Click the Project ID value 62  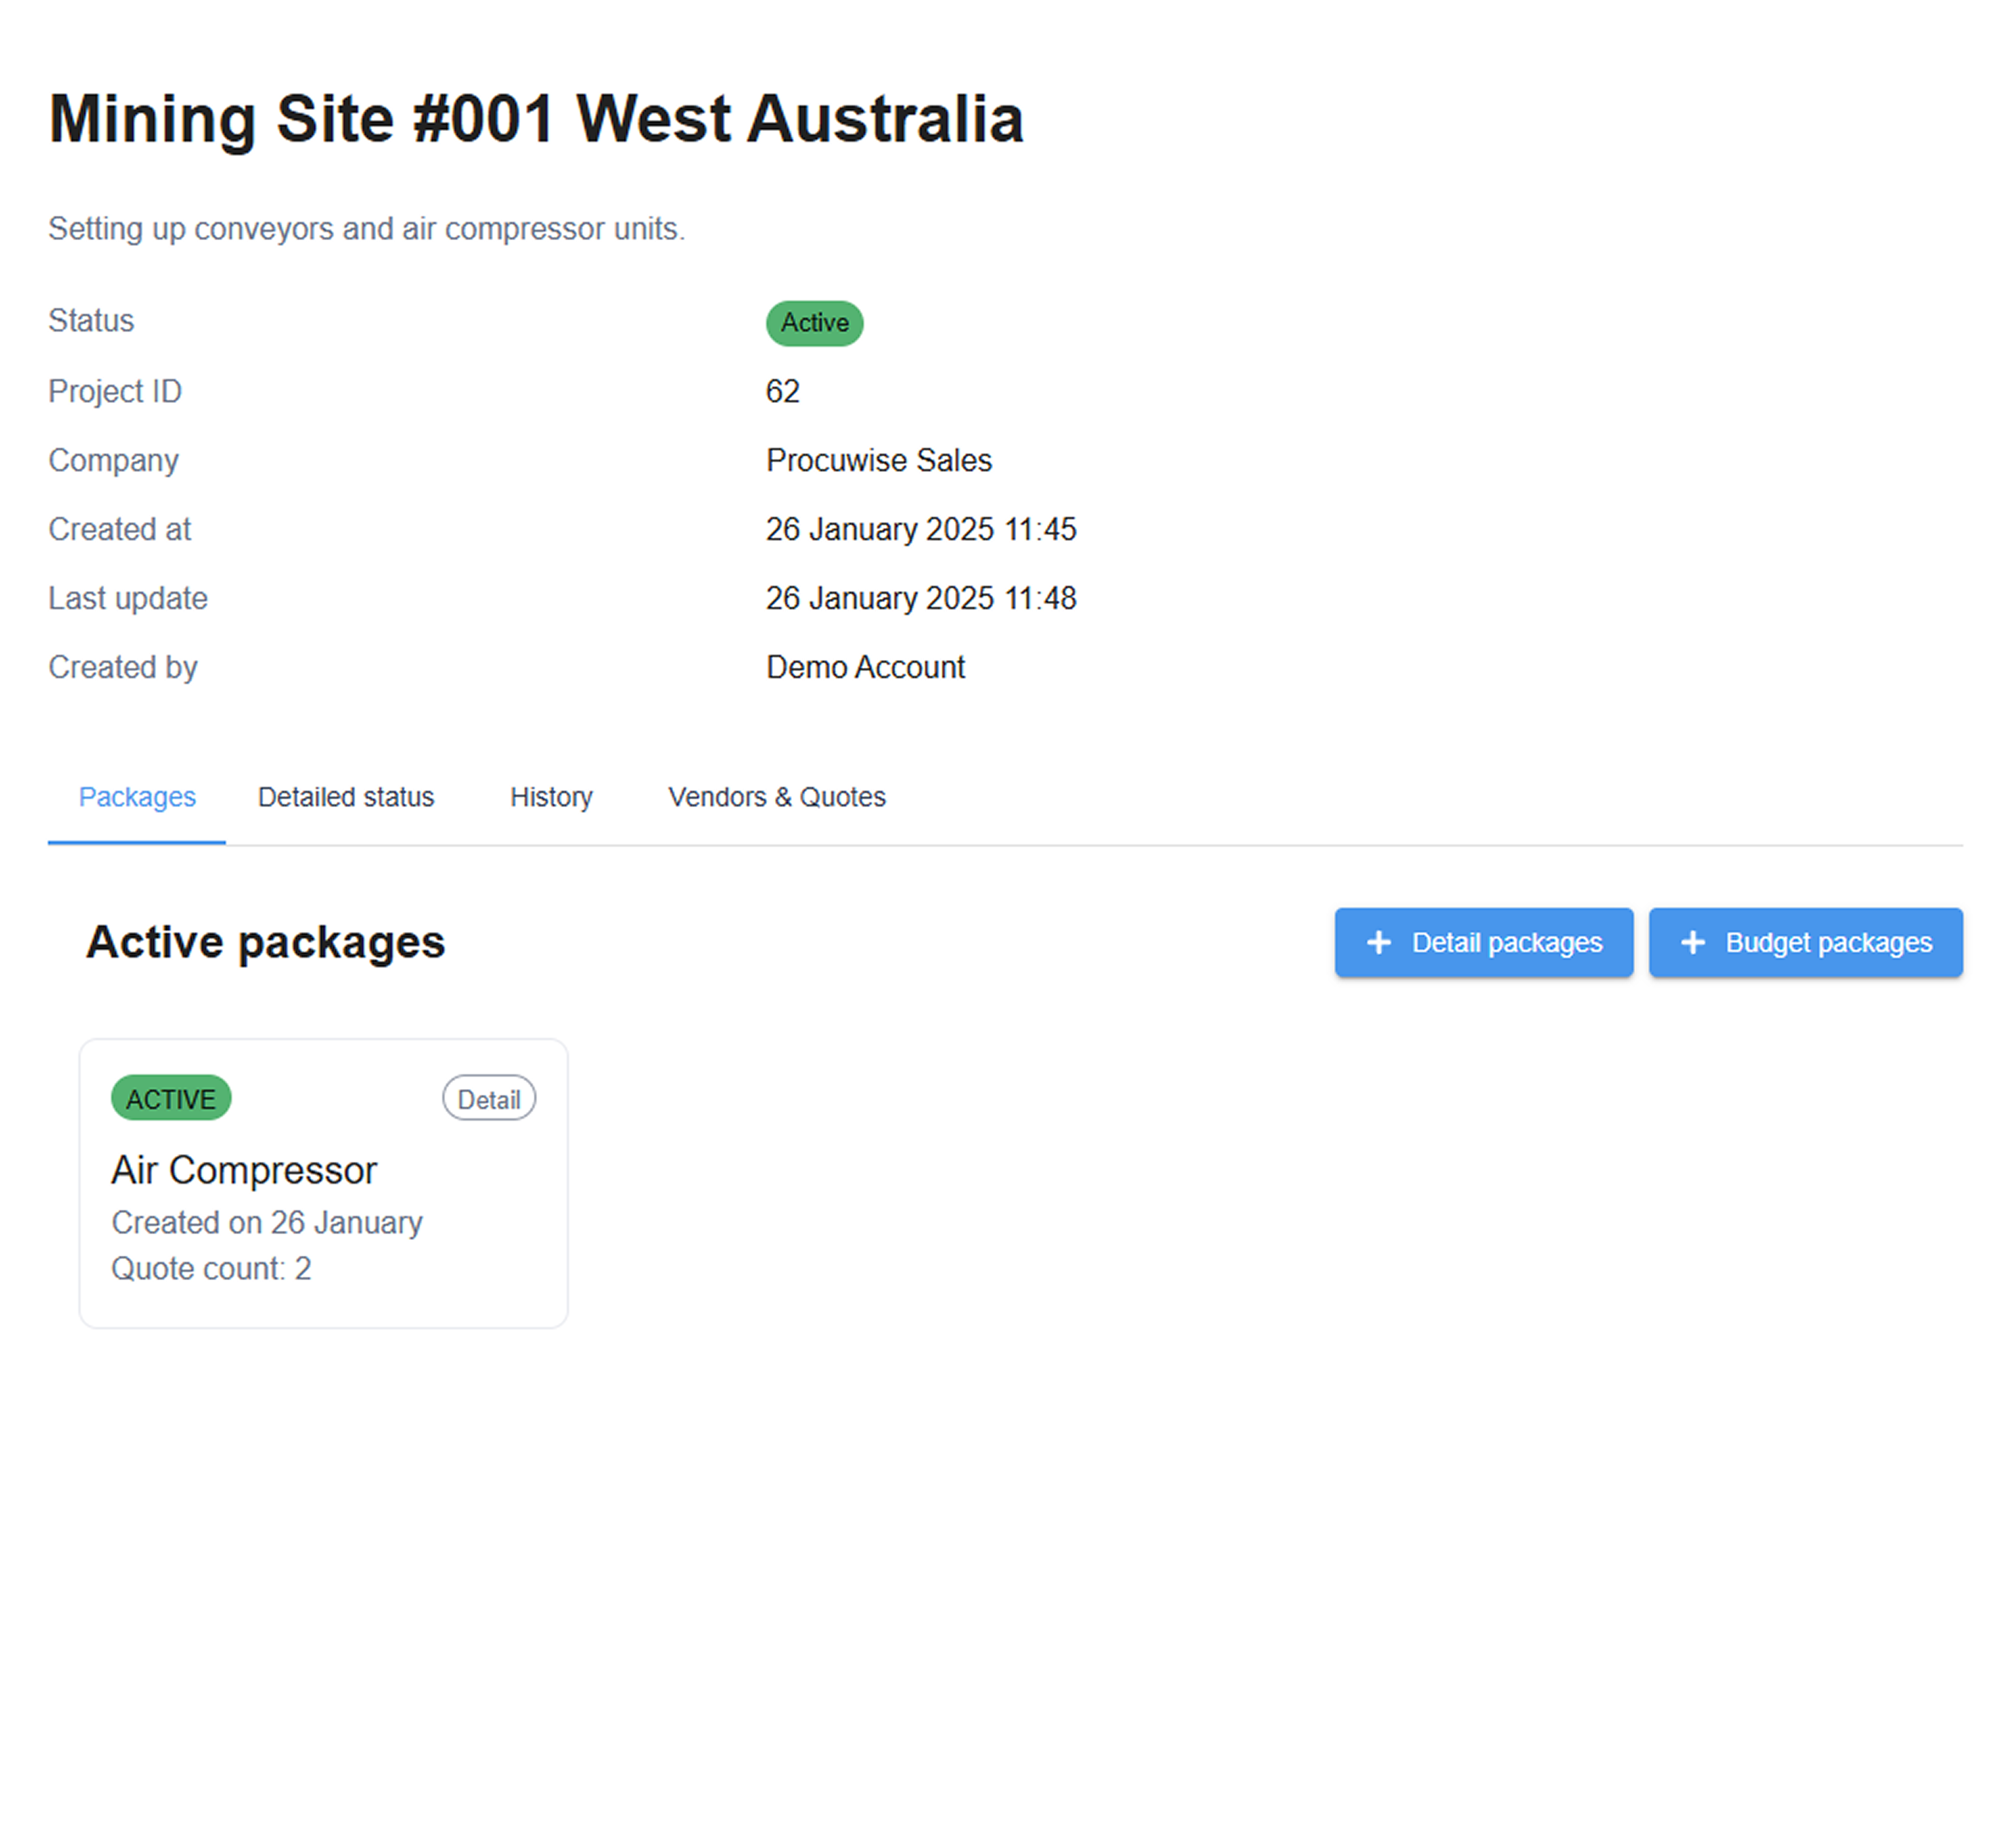[x=782, y=391]
